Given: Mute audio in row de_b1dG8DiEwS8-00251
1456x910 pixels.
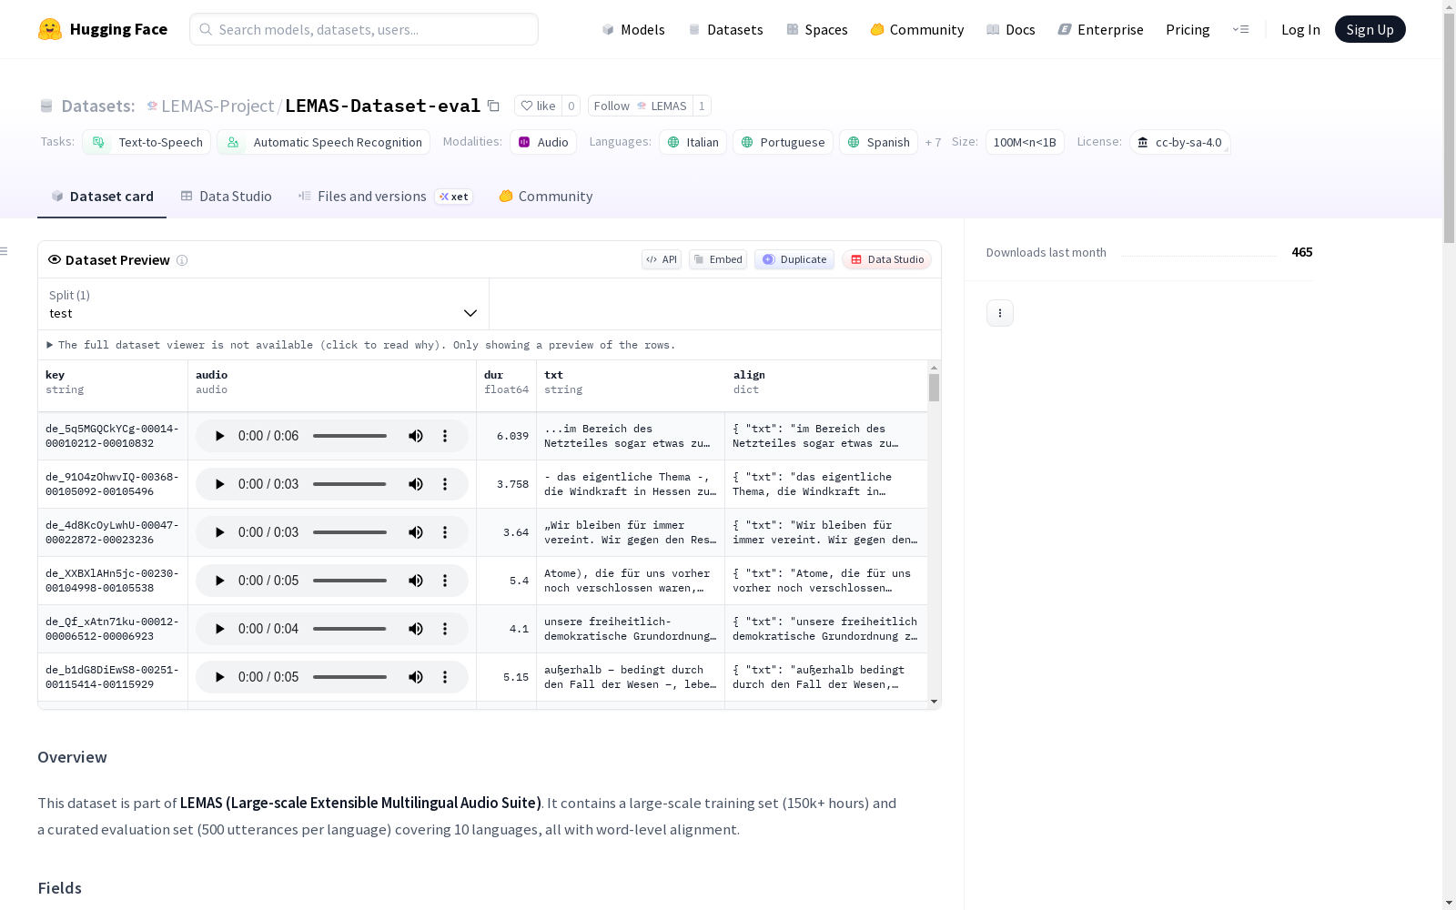Looking at the screenshot, I should 416,677.
